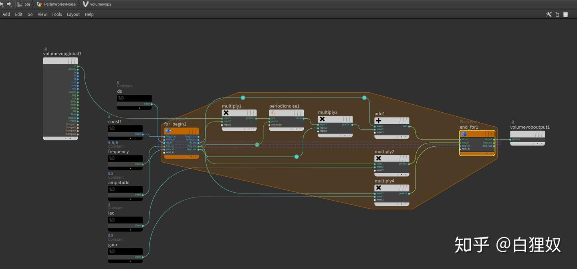Expand the bottom bar of volumevopglobal1 node
The image size is (577, 269).
[61, 138]
